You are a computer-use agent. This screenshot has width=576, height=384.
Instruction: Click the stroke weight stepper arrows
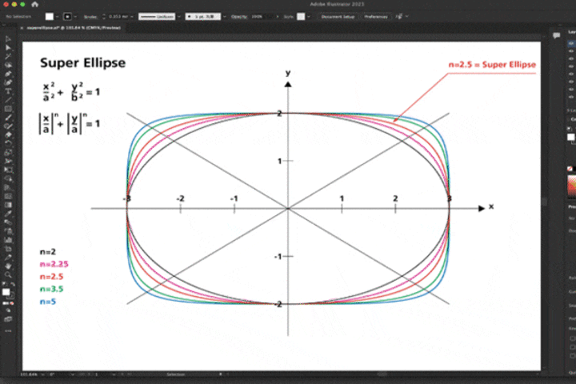click(x=103, y=17)
